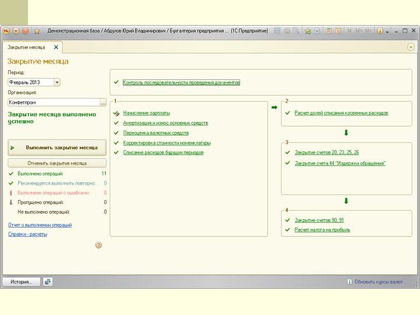Open 'Списание расходов будущих периодов' link
Screen dimensions: 420x315
tap(163, 152)
